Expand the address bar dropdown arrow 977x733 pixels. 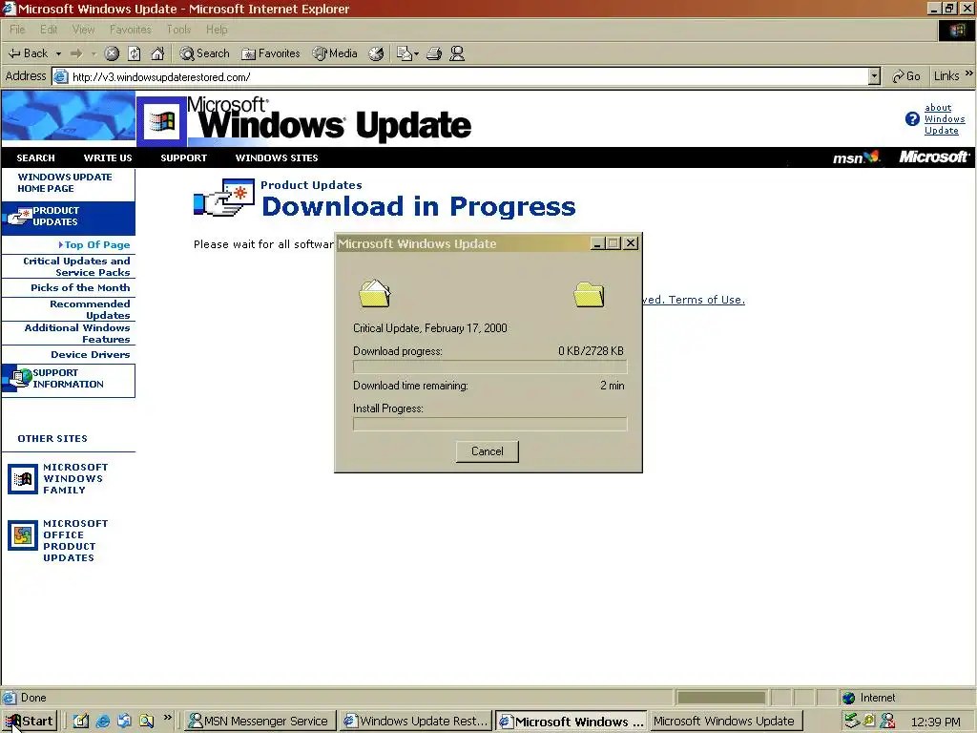[x=874, y=76]
